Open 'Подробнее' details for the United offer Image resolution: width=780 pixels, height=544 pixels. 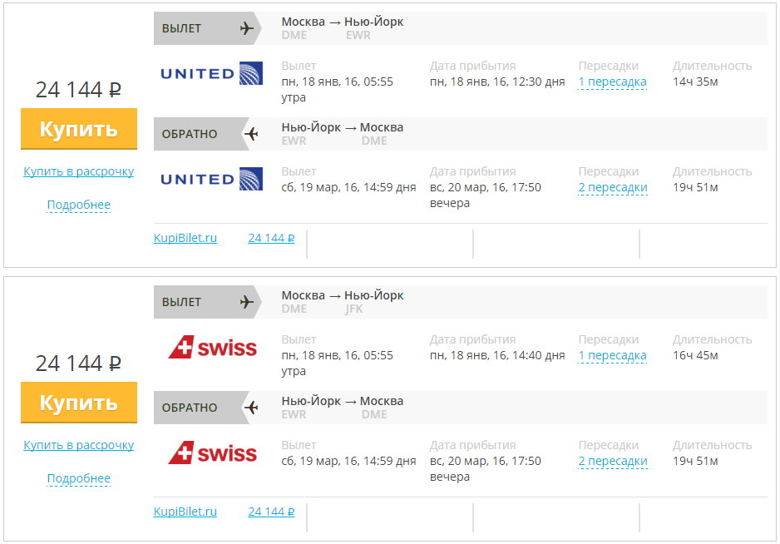point(79,205)
